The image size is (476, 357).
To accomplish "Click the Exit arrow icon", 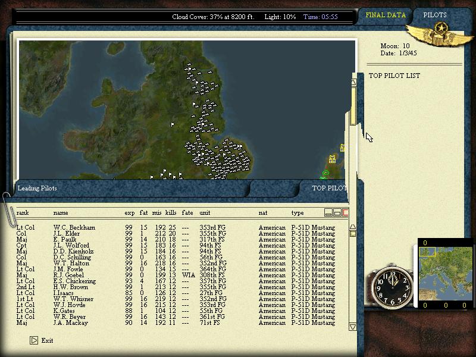I will coord(34,340).
